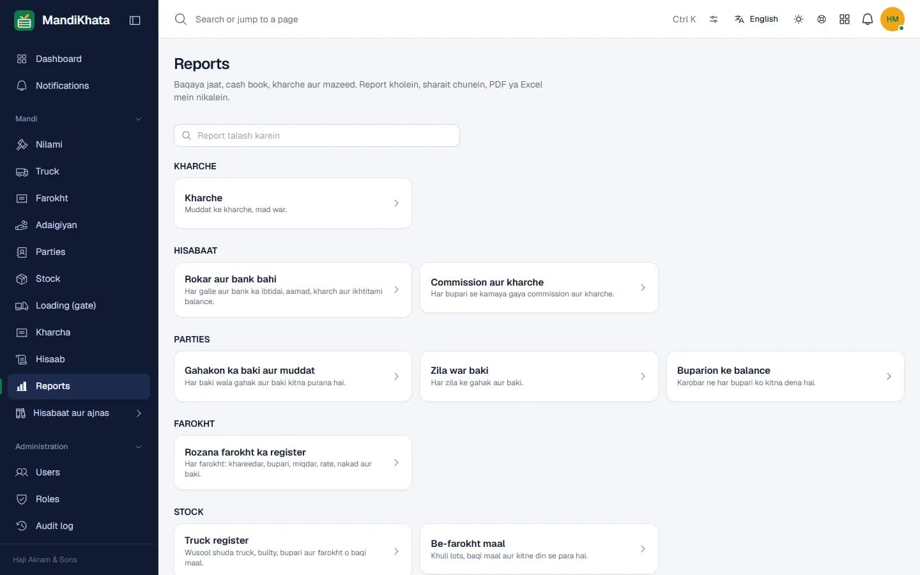Open the help lifebuoy icon
The image size is (920, 575).
822,19
